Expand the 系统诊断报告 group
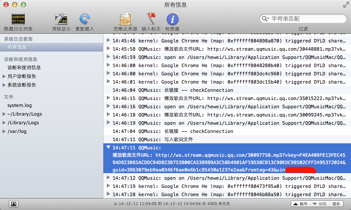The width and height of the screenshot is (351, 210). [4, 85]
